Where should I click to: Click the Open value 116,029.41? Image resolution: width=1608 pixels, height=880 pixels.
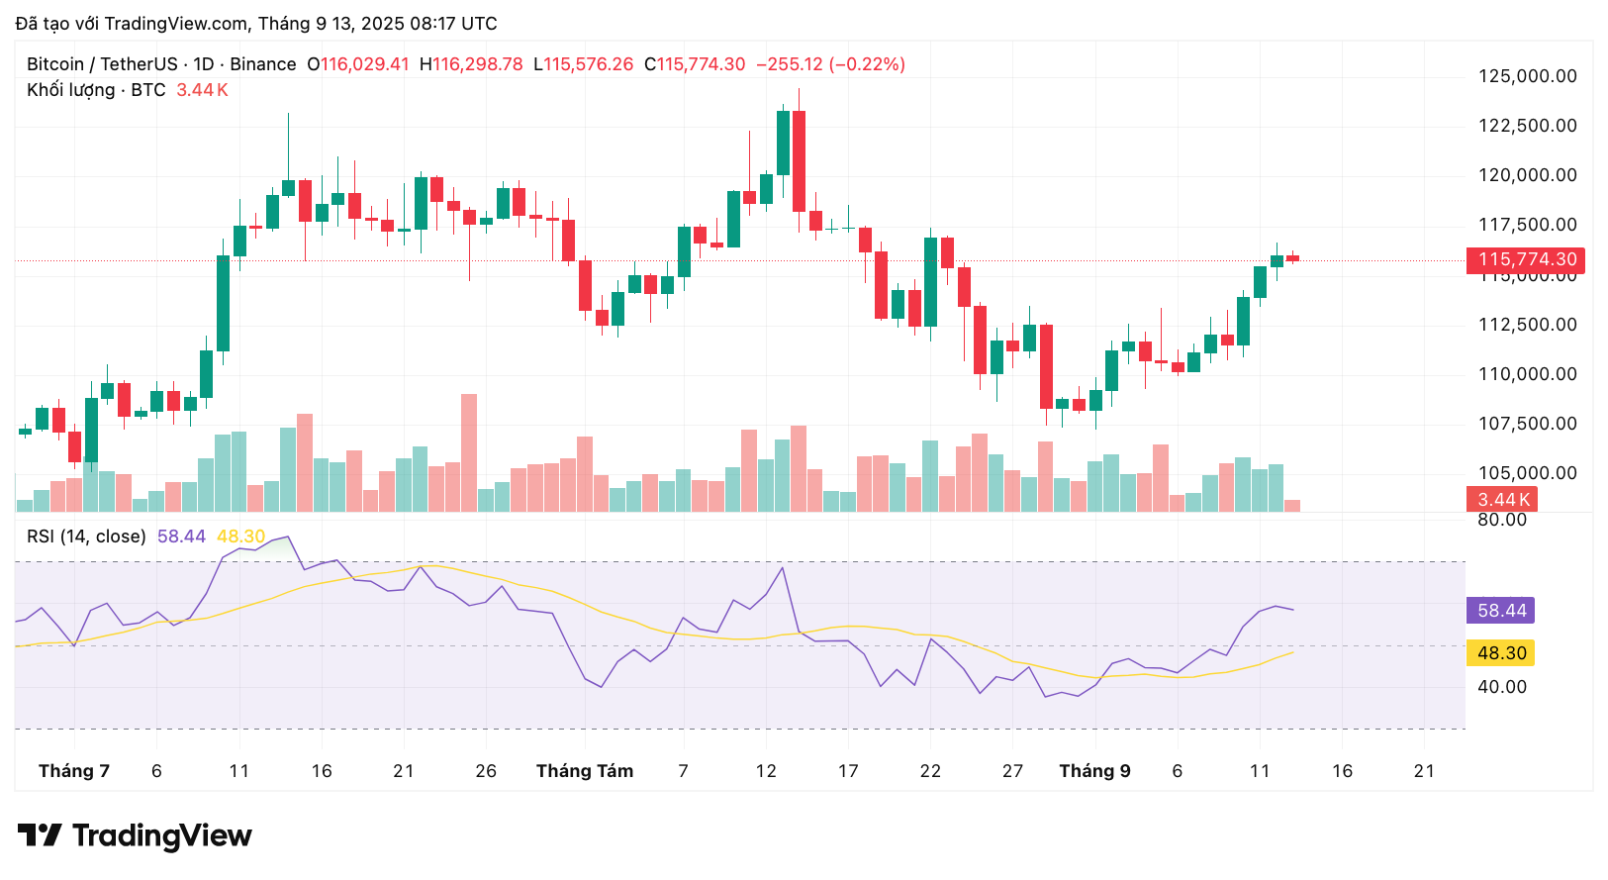coord(364,64)
